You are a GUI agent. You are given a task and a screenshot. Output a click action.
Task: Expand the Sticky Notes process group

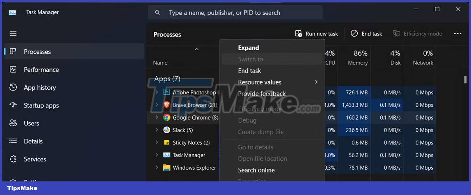(156, 143)
